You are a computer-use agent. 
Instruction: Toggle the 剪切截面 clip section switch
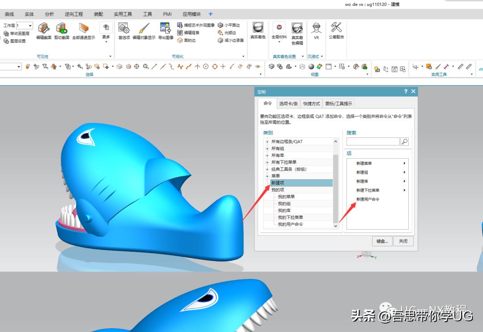point(62,29)
